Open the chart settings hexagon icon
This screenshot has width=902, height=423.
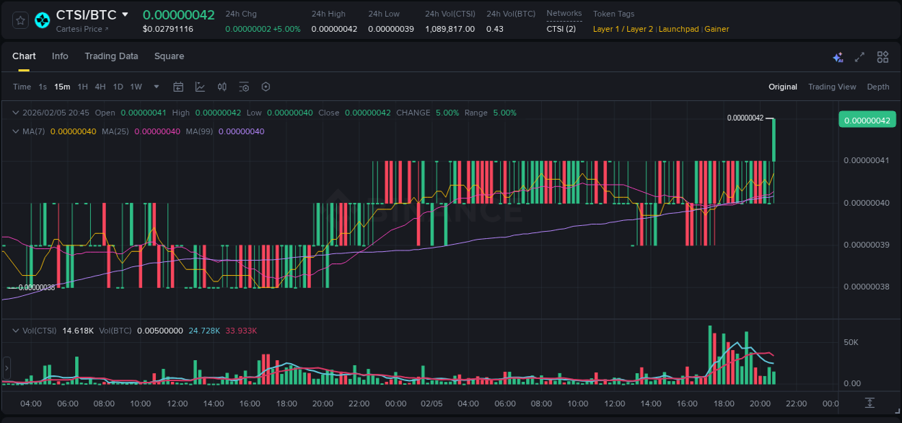(x=266, y=87)
